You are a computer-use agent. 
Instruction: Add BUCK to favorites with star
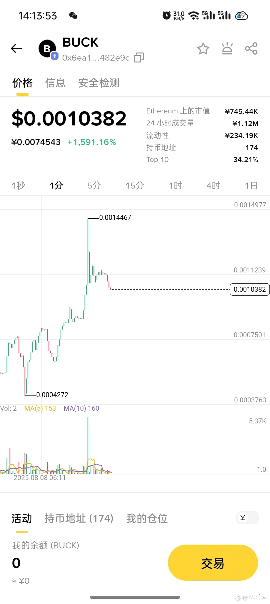click(x=203, y=49)
